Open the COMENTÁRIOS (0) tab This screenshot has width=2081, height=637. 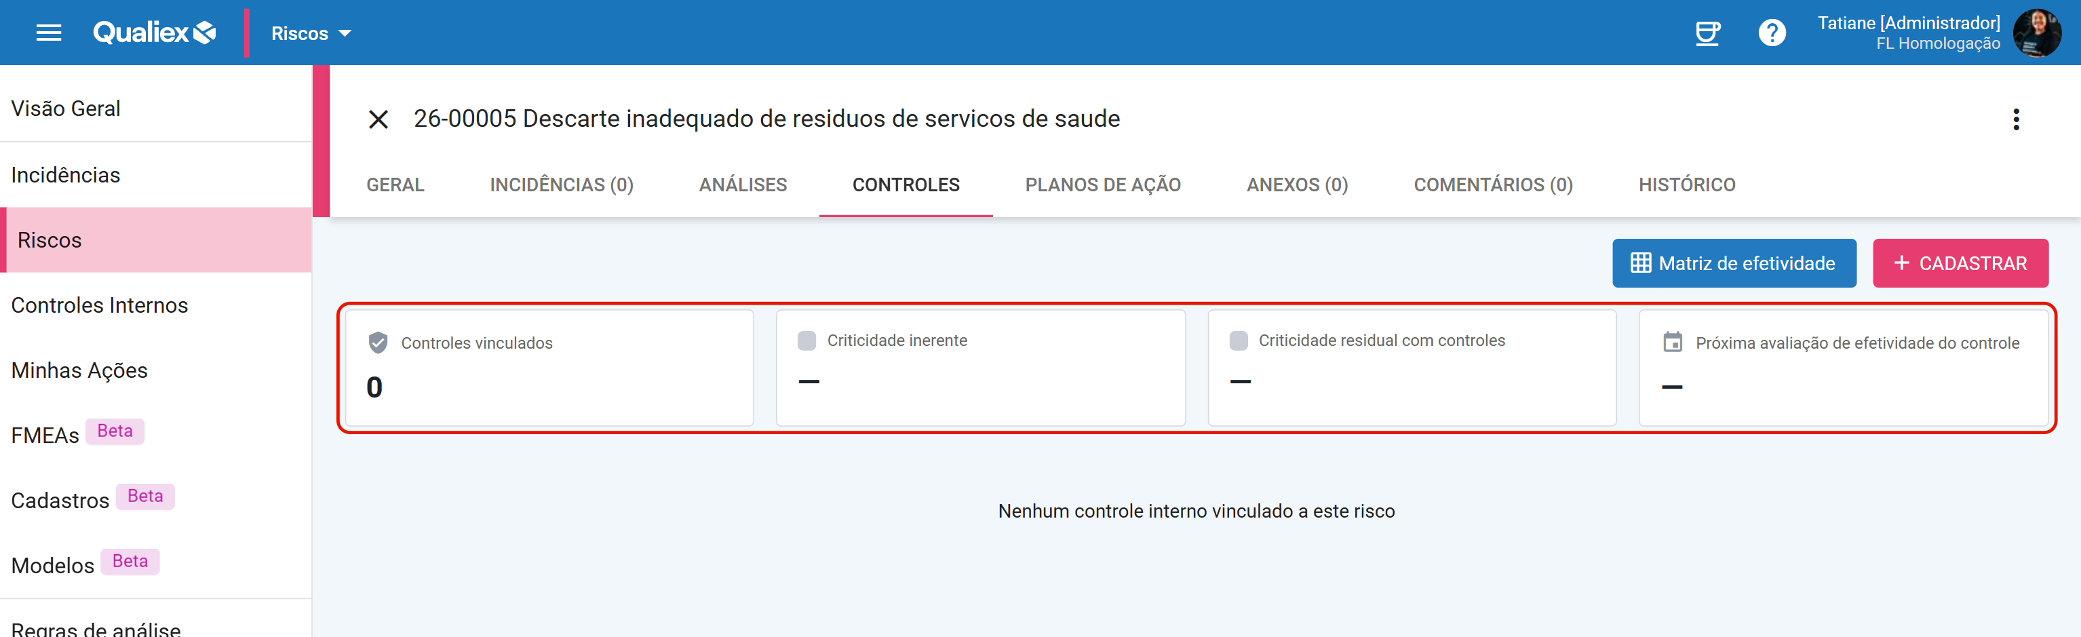point(1493,185)
